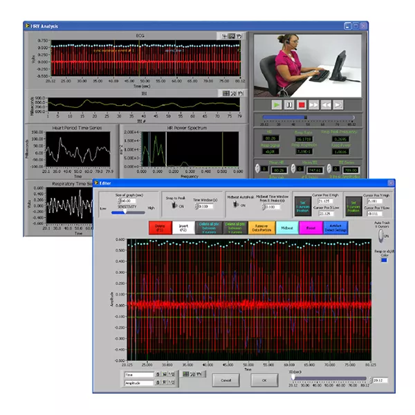This screenshot has height=415, width=415.
Task: Select the ECG graph pan hand tool
Action: point(239,36)
